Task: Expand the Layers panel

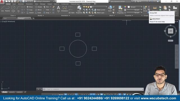Action: click(x=91, y=15)
